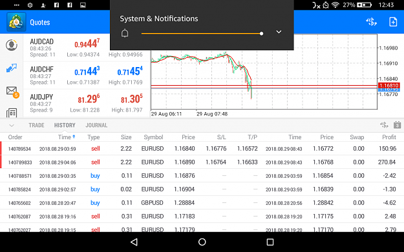The image size is (404, 252).
Task: Select the AUDCAD quote row
Action: tap(87, 48)
